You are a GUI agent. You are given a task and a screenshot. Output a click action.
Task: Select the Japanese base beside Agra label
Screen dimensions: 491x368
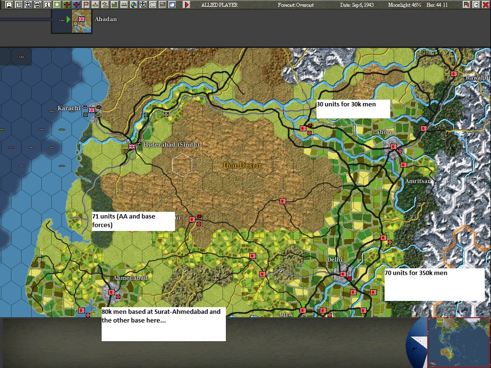click(303, 310)
